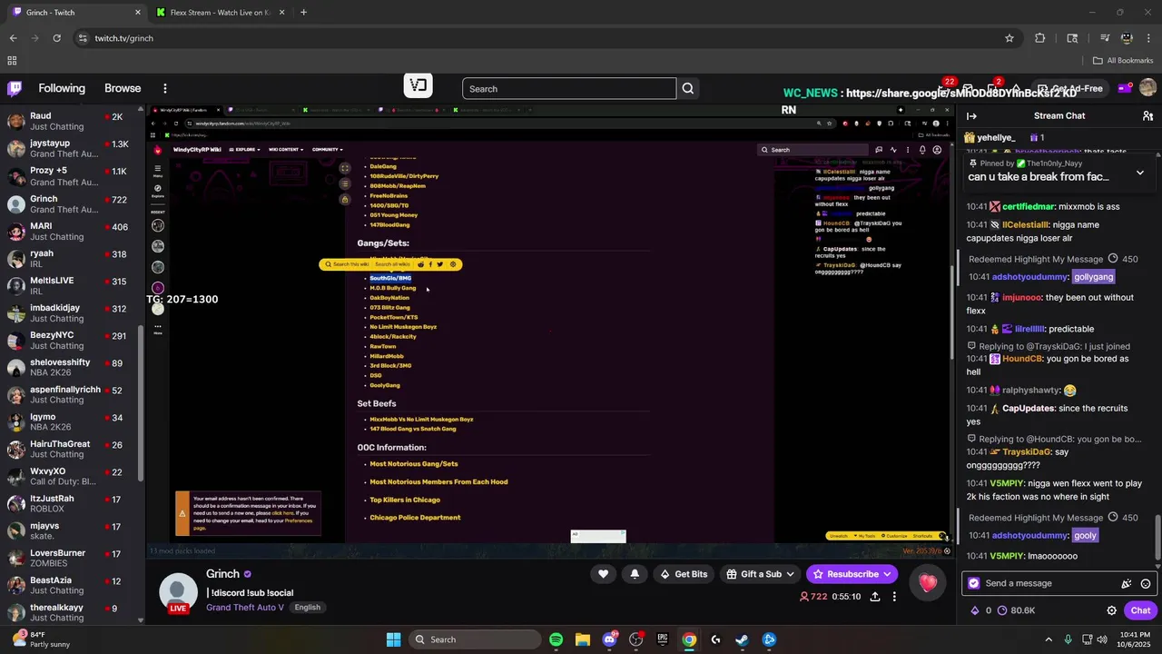Screen dimensions: 1162x654
Task: Open the LoversBurner channel in sidebar
Action: coord(70,558)
